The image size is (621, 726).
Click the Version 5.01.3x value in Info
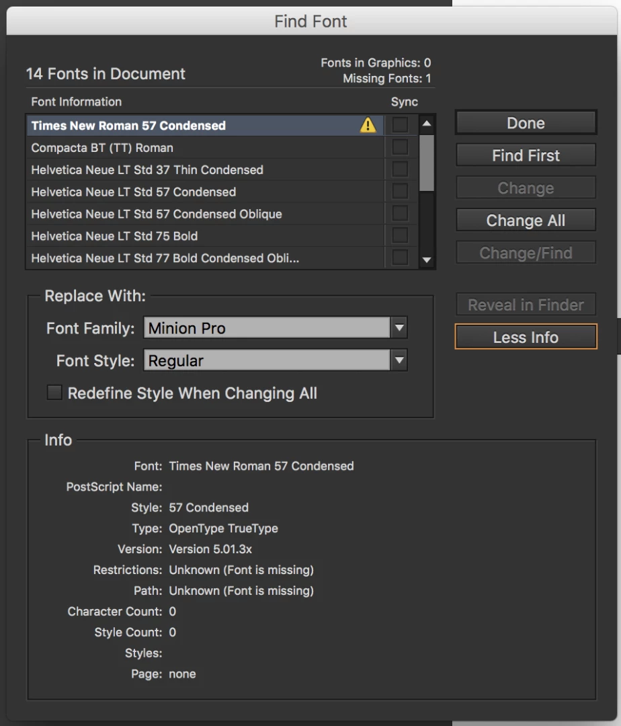pos(210,549)
